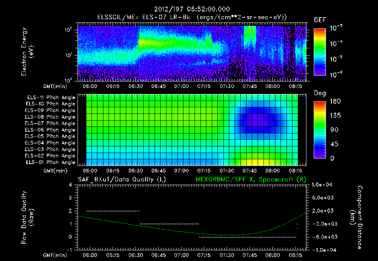The image size is (378, 261).
Task: Click the Deg colorbar label
Action: (320, 93)
